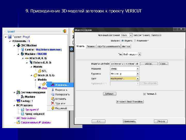Choose Вставить in the context menu
Viewport: 186px width, 140px height.
[61, 99]
